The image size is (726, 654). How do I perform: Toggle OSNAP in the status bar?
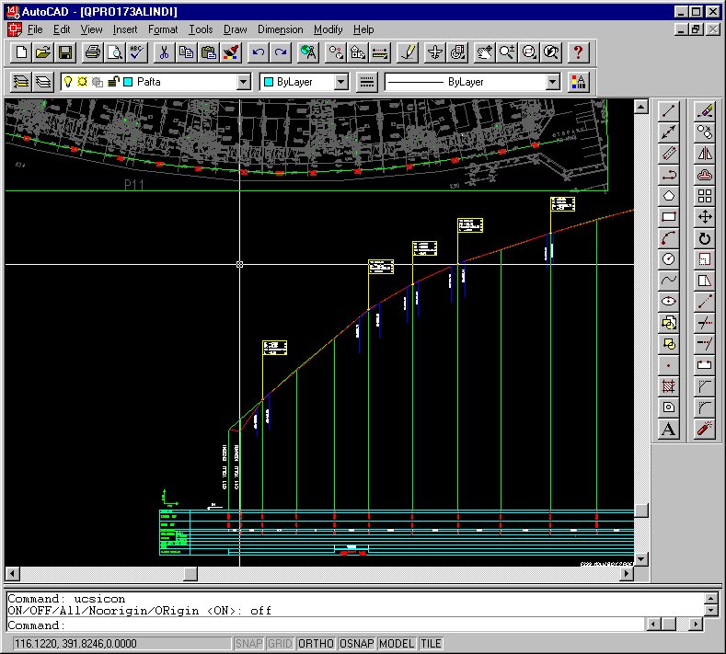[x=356, y=644]
